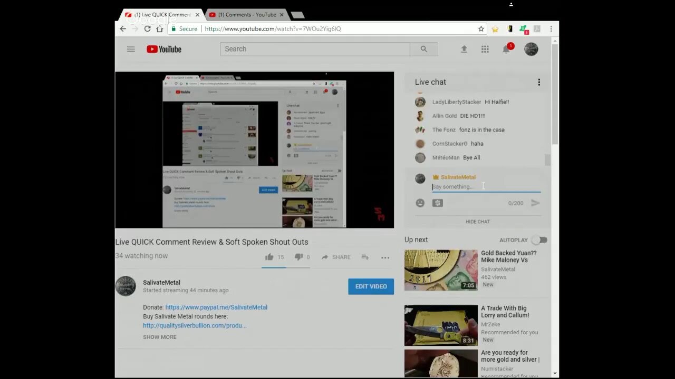Click LadyLibertyStacker in chat
675x379 pixels.
[457, 102]
